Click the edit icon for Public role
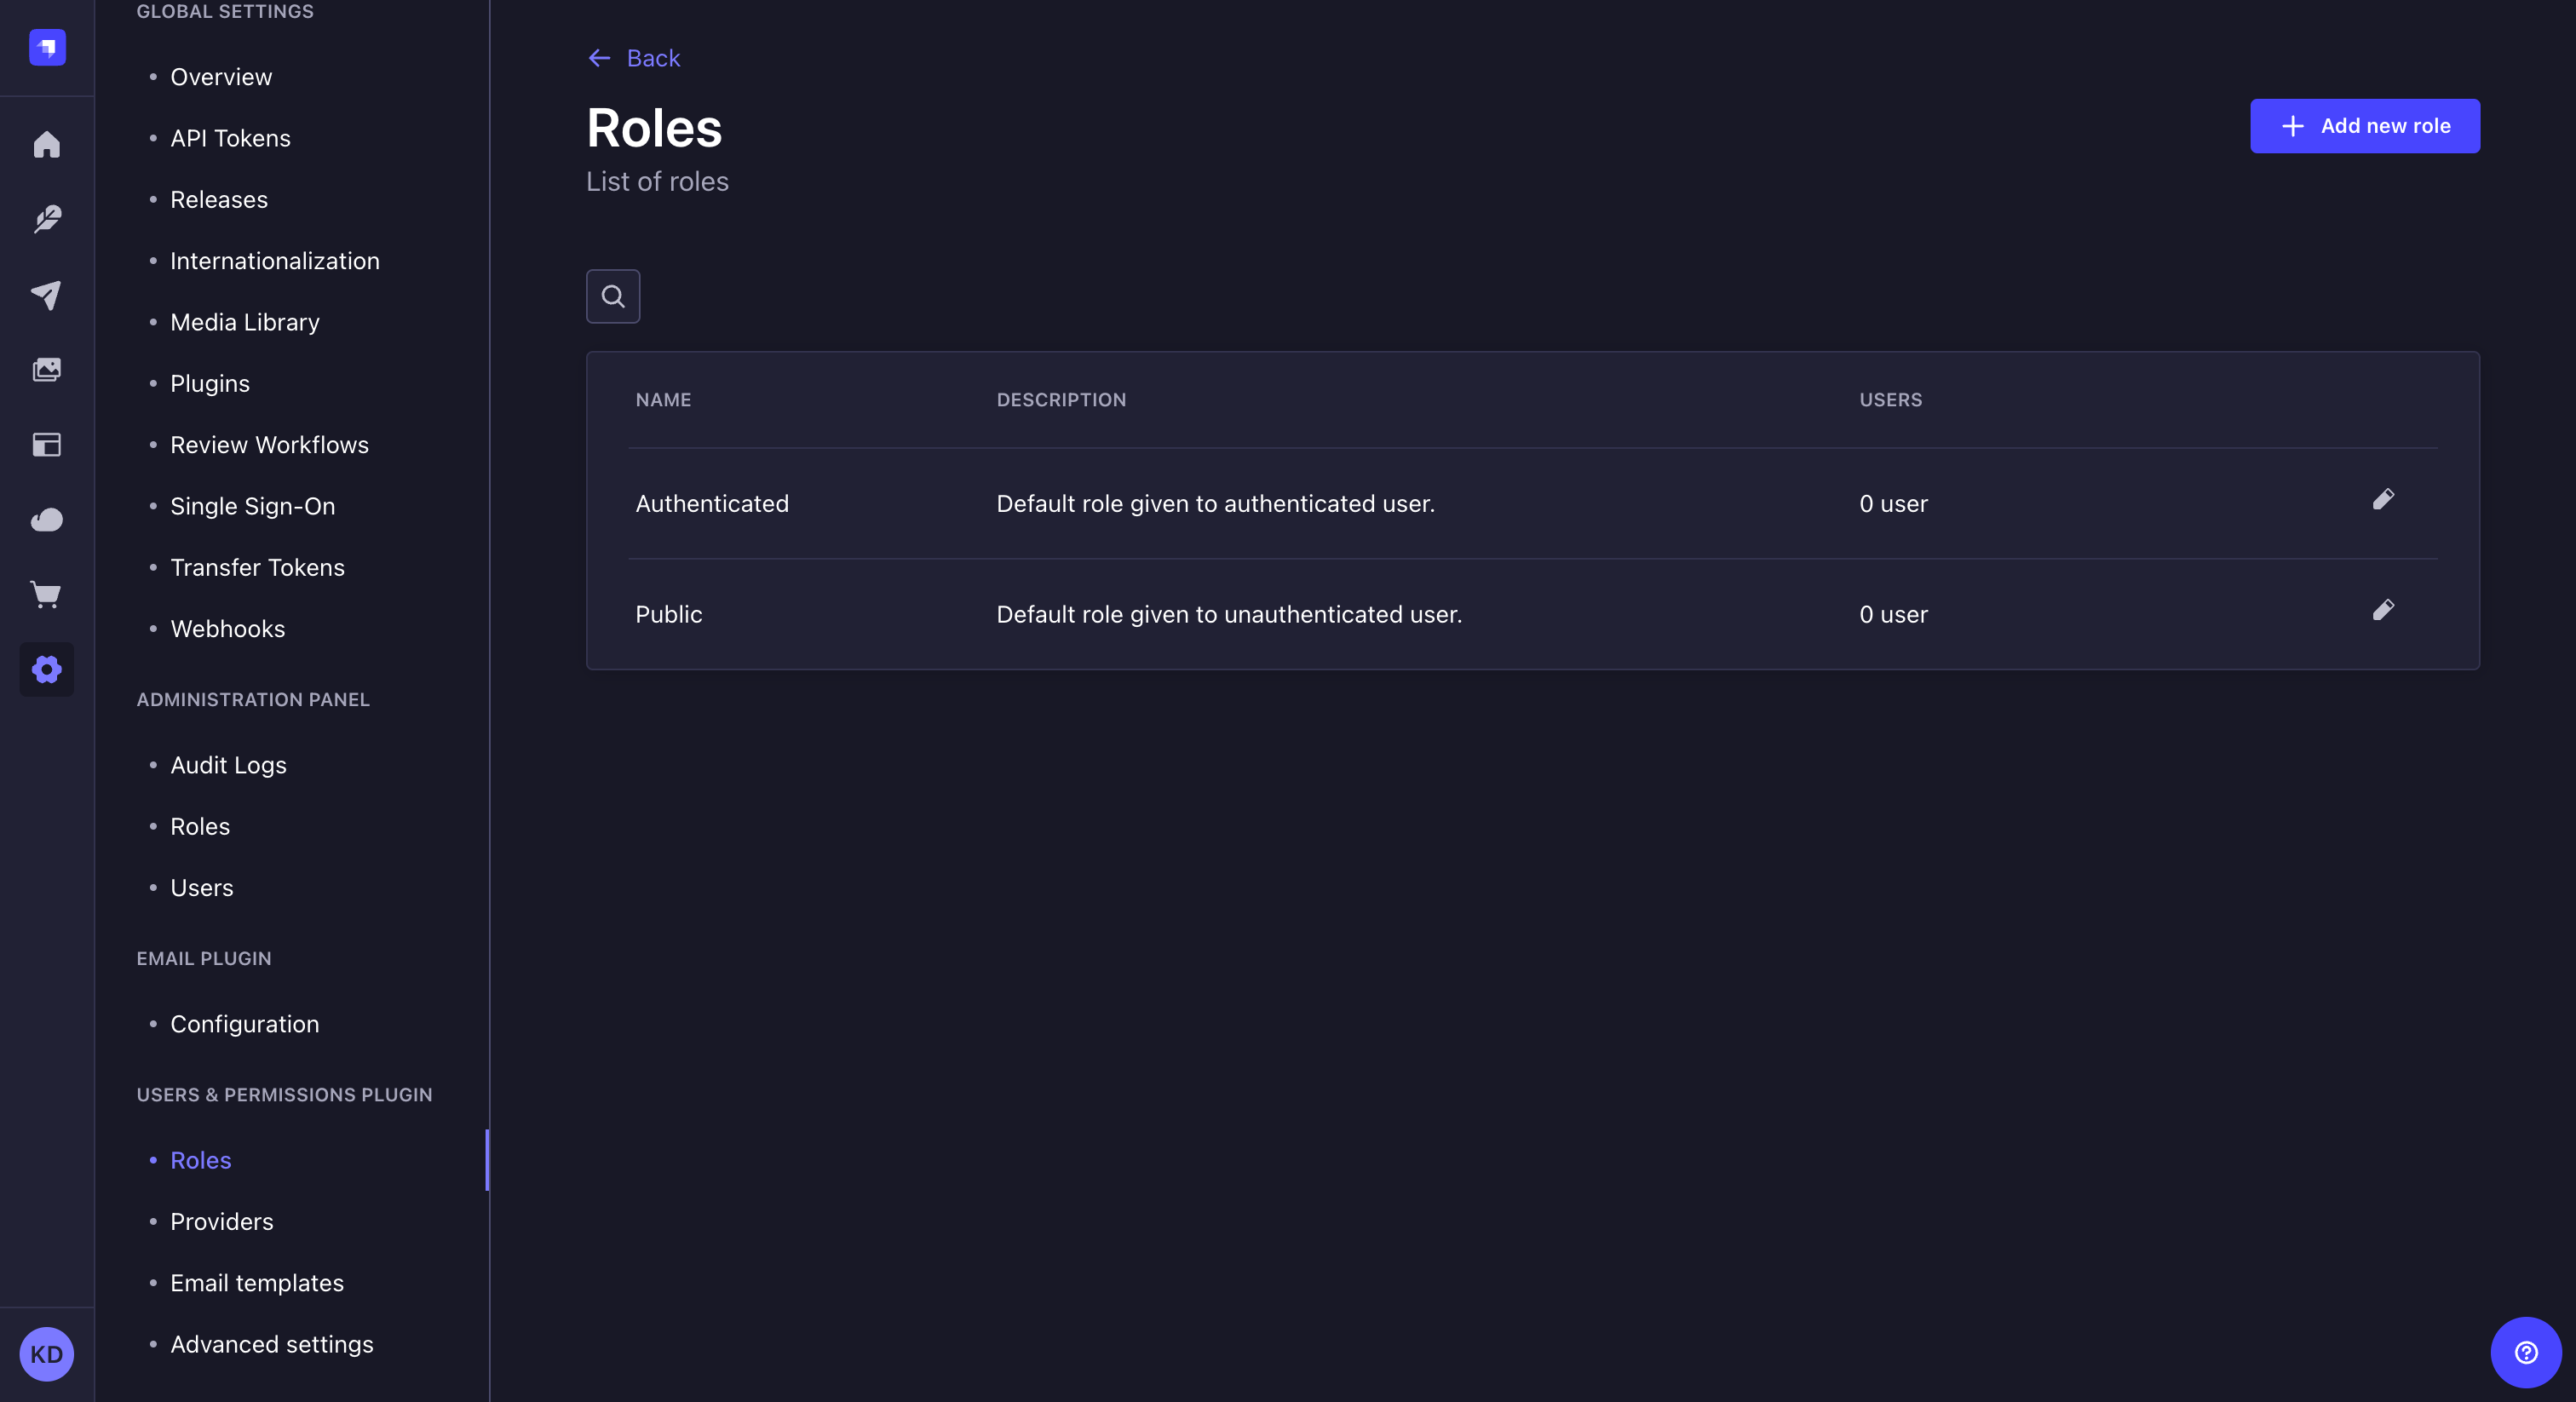This screenshot has height=1402, width=2576. point(2384,613)
